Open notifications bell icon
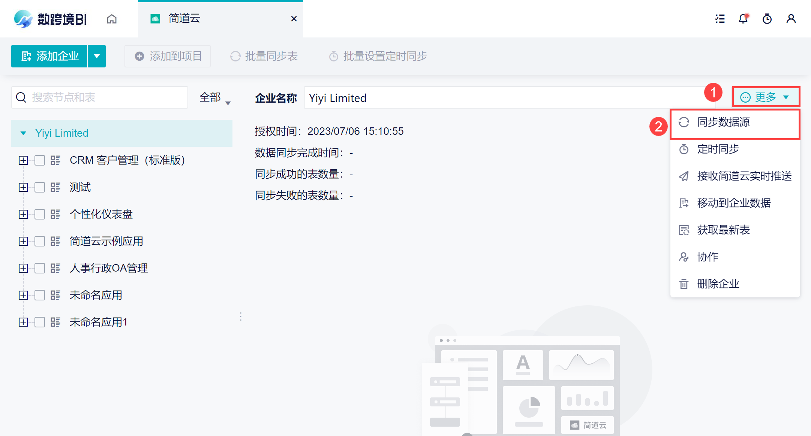The image size is (811, 436). pyautogui.click(x=743, y=19)
